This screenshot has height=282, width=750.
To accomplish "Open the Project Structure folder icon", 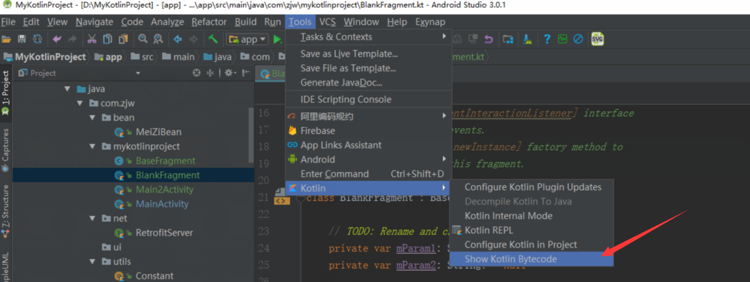I will click(x=508, y=40).
